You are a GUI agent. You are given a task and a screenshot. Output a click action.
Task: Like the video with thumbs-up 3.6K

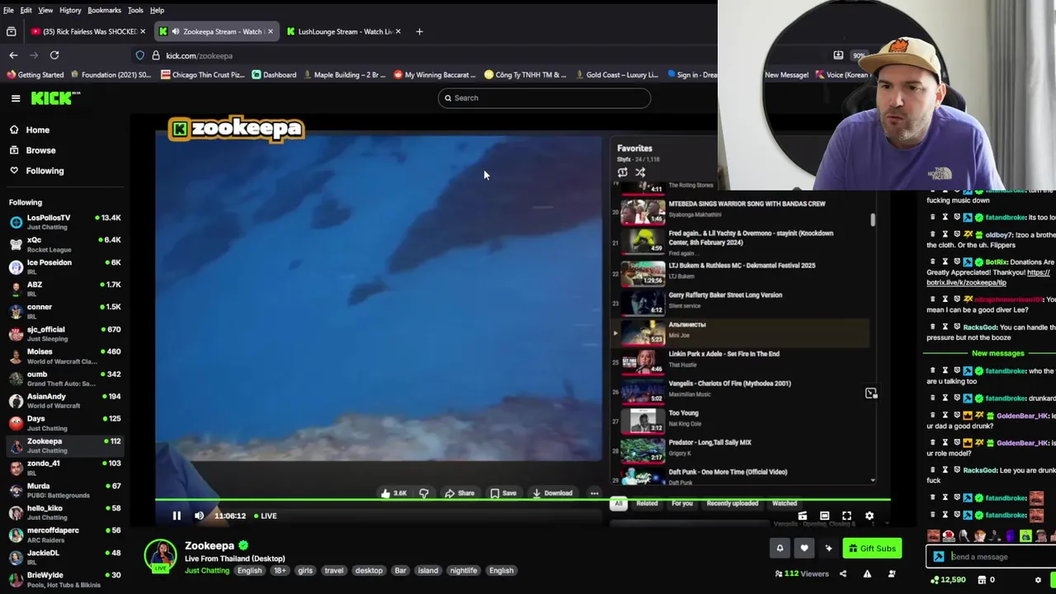pos(394,493)
